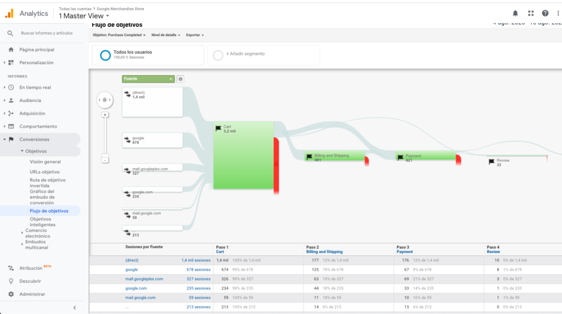Open the 1 Master View account dropdown

(84, 16)
